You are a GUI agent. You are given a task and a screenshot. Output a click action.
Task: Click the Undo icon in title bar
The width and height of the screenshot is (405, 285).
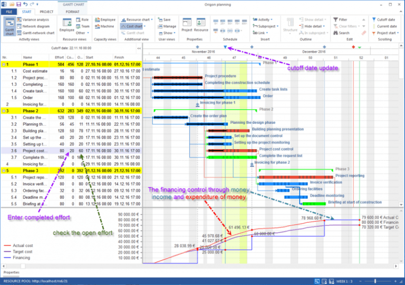coord(25,4)
